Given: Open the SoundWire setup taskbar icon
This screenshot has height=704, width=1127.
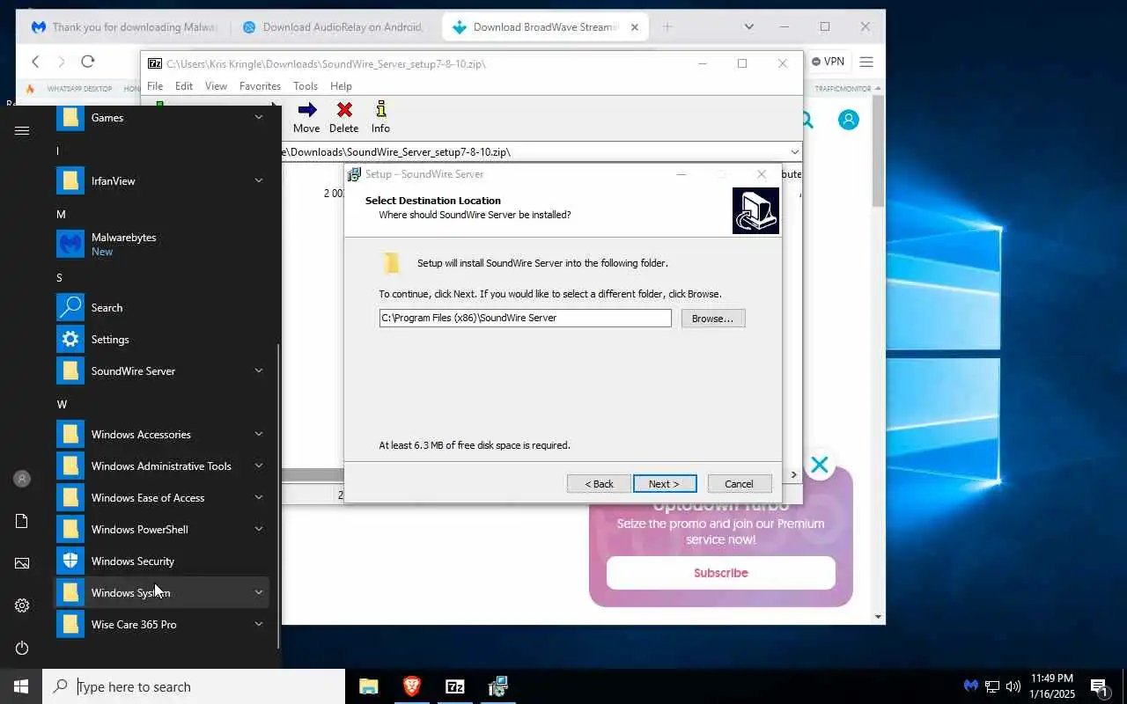Looking at the screenshot, I should 497,686.
